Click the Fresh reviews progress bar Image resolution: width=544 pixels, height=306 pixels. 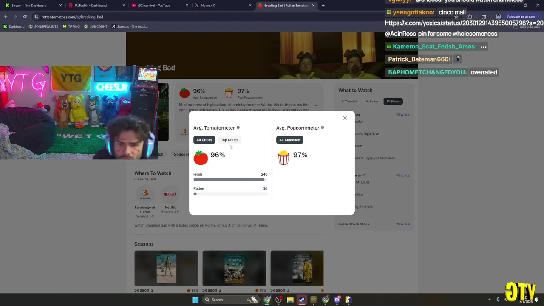pyautogui.click(x=230, y=180)
